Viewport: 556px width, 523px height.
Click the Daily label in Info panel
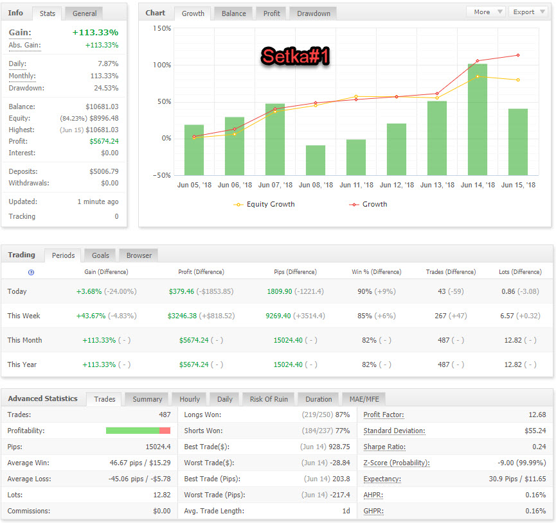[x=17, y=64]
